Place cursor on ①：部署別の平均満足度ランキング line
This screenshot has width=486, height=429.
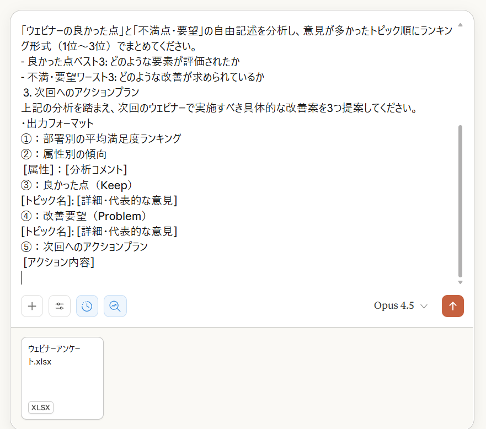click(x=101, y=138)
